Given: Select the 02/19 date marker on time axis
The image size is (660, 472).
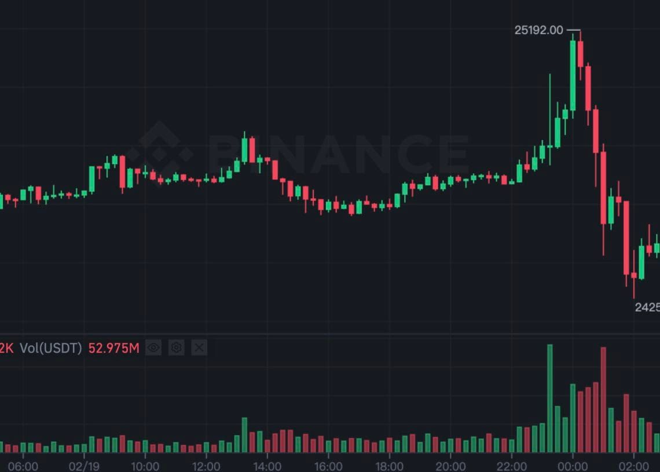Looking at the screenshot, I should [x=85, y=465].
